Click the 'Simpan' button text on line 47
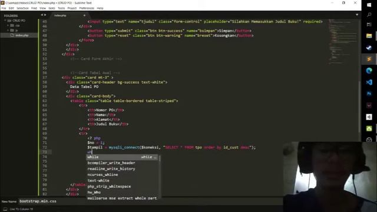Viewport: 377px width, 212px height. tap(225, 31)
